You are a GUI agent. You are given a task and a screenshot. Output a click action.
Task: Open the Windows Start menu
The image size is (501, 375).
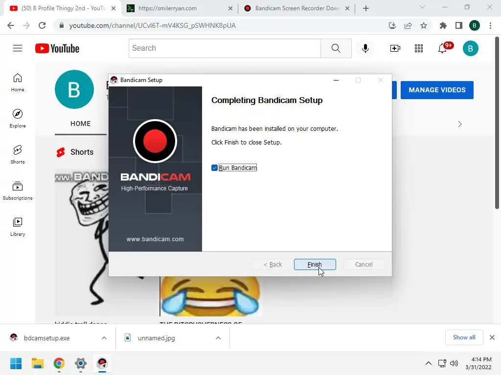click(16, 363)
